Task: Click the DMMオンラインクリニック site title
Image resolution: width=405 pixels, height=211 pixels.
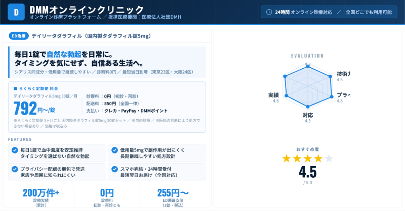Action: pyautogui.click(x=87, y=10)
